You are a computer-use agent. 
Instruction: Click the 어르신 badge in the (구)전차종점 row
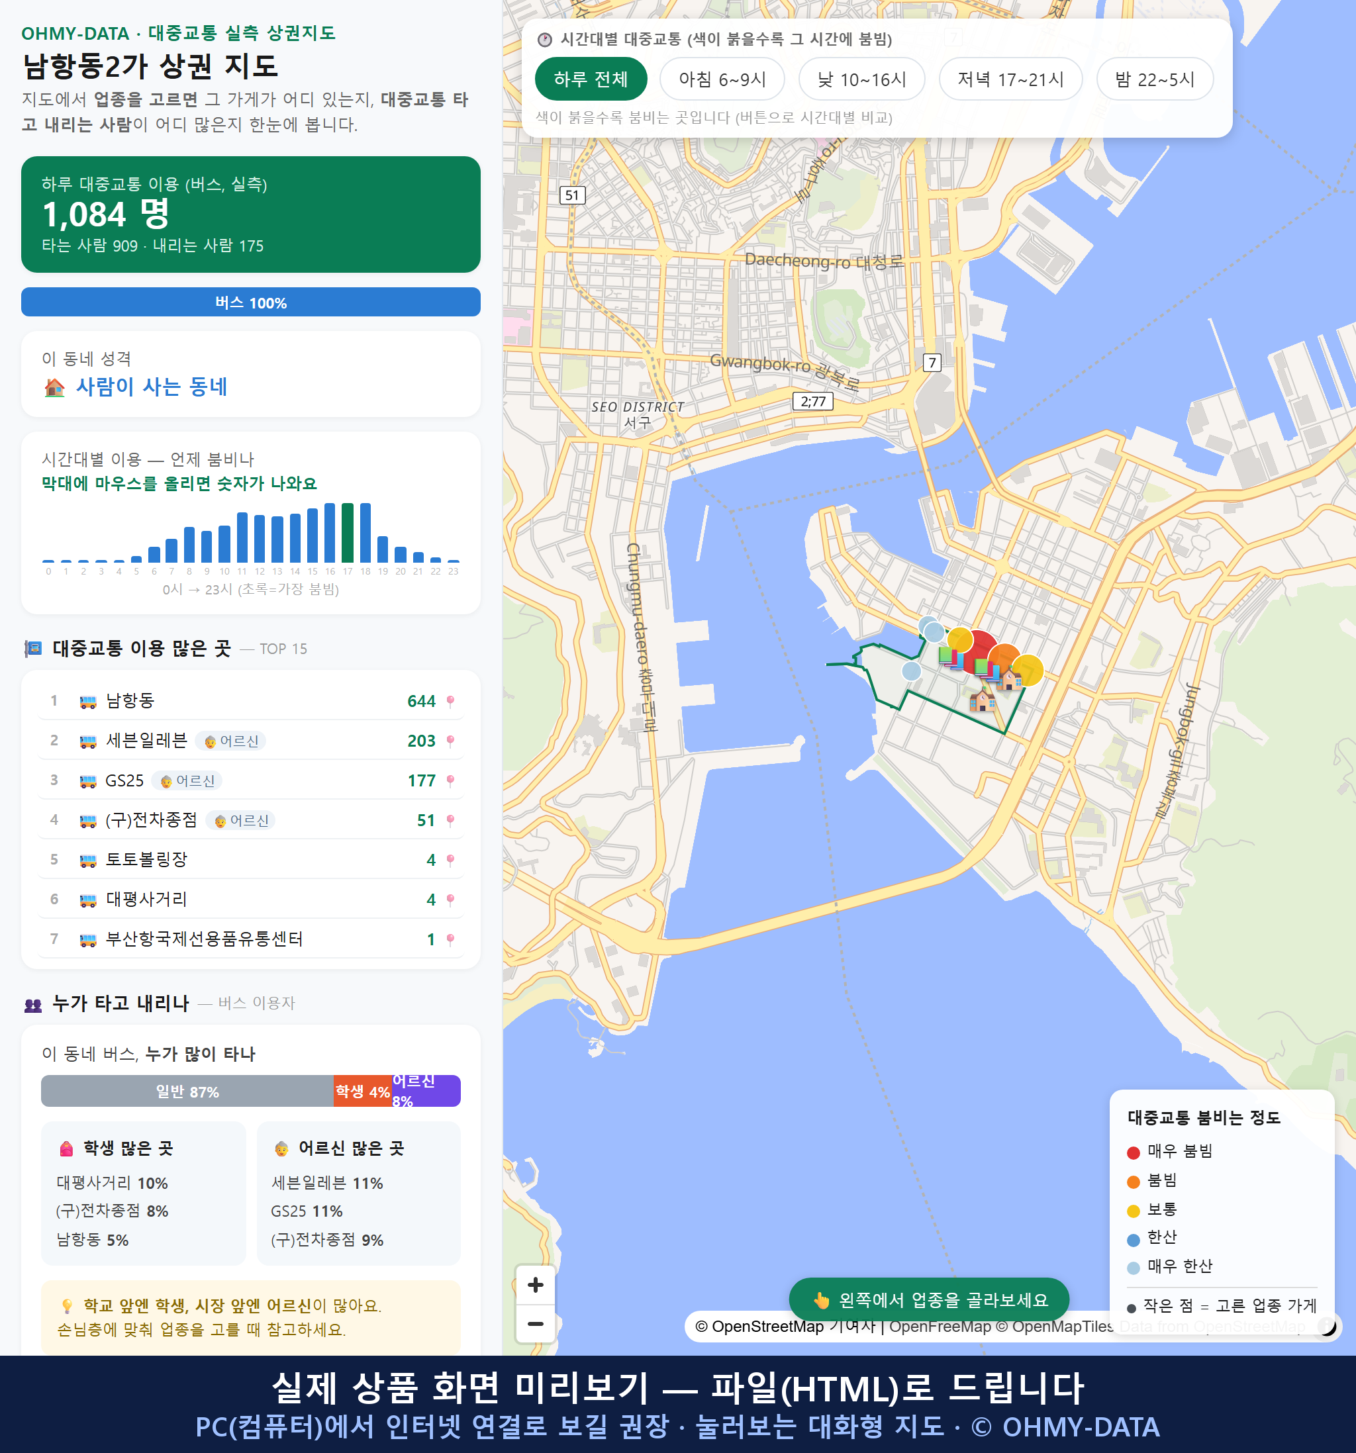click(x=240, y=820)
